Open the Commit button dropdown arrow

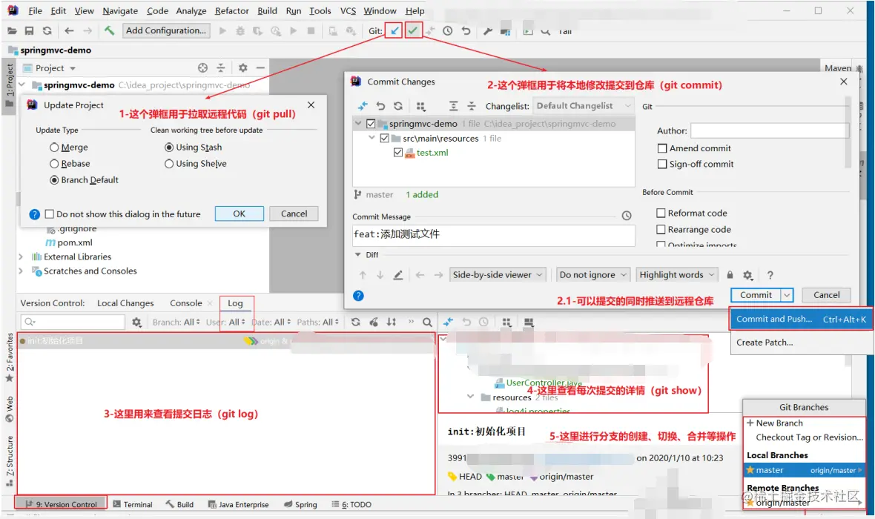pos(786,294)
